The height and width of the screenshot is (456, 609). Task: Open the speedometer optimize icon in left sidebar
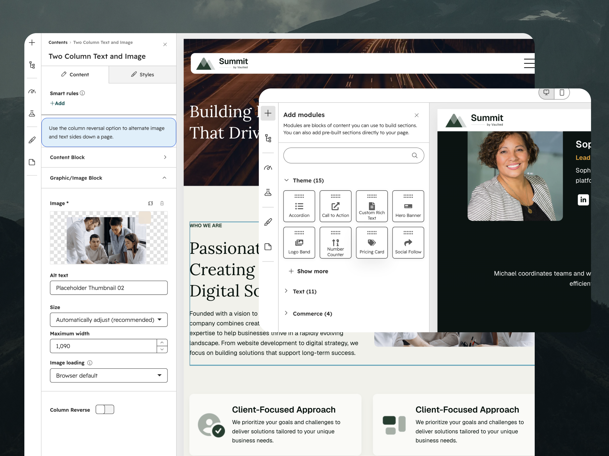[32, 92]
